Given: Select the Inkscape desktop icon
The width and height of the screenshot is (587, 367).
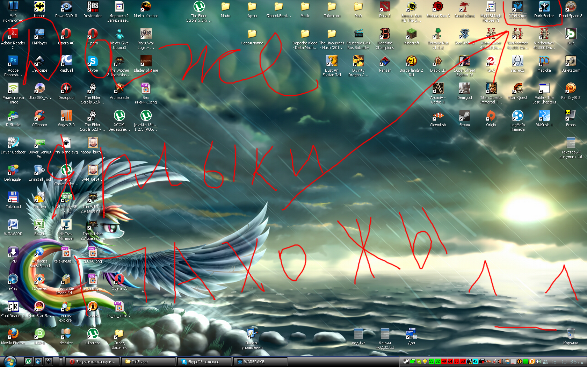Looking at the screenshot, I should (39, 64).
